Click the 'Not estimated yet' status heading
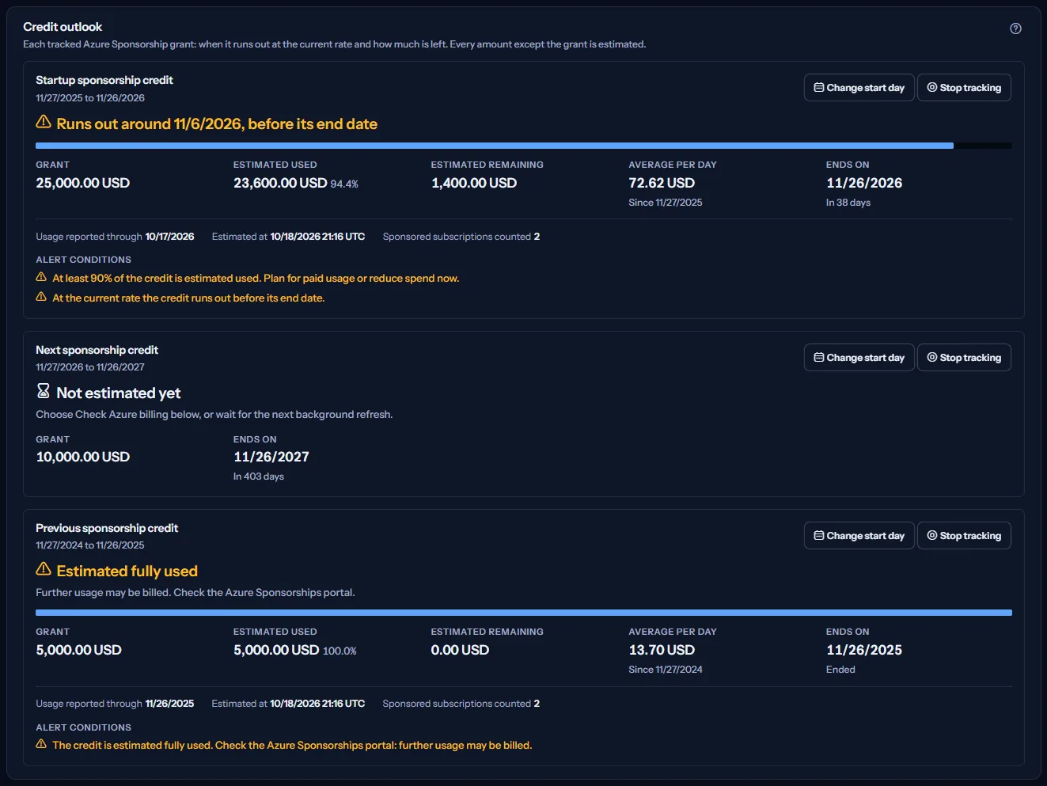The image size is (1047, 786). 119,393
